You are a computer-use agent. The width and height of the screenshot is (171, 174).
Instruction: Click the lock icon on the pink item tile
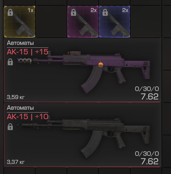[74, 12]
